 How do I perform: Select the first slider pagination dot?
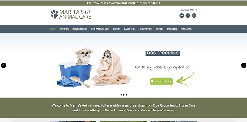pyautogui.click(x=121, y=95)
